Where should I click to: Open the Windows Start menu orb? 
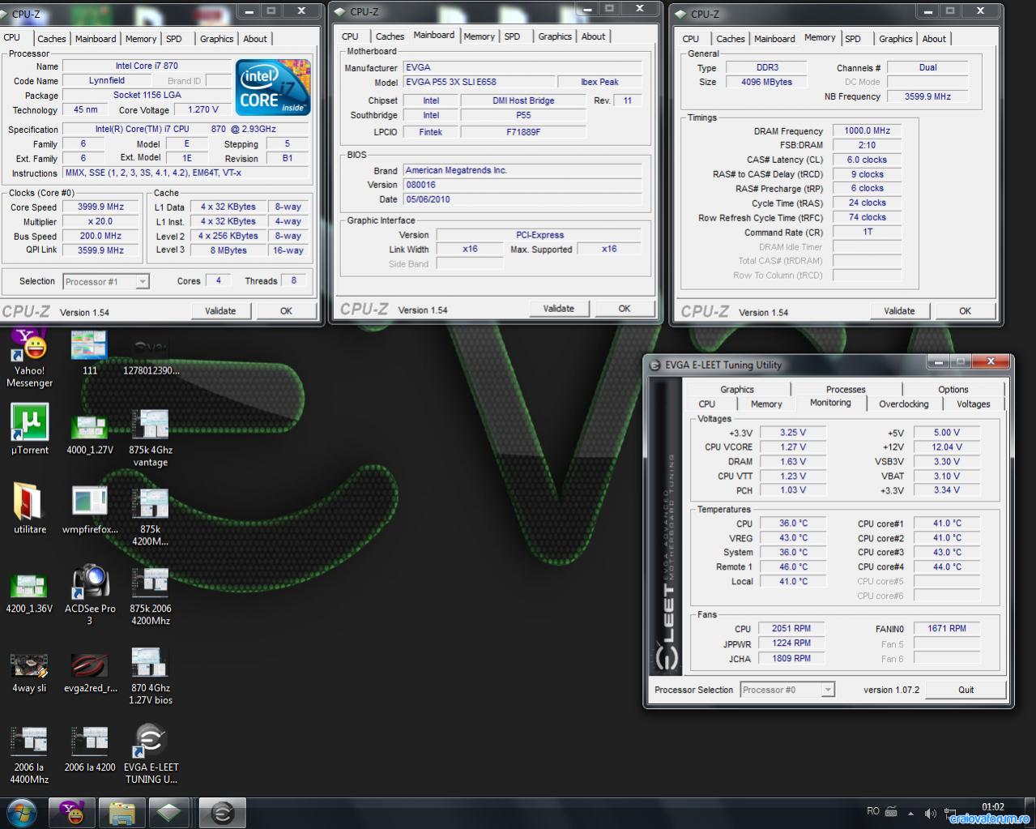22,813
